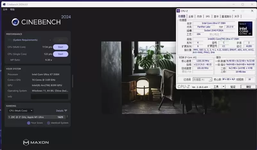Click the CPU-Z title bar icon
Image resolution: width=257 pixels, height=150 pixels.
click(179, 11)
